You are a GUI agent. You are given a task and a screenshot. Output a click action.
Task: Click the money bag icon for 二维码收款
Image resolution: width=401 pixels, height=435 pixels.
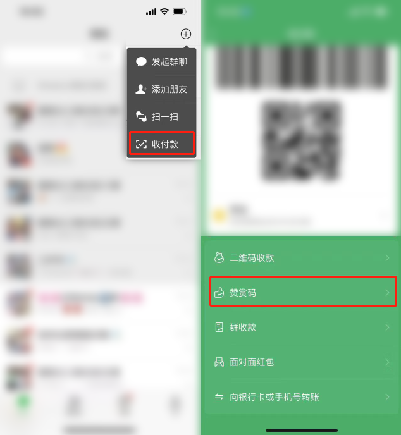[219, 258]
